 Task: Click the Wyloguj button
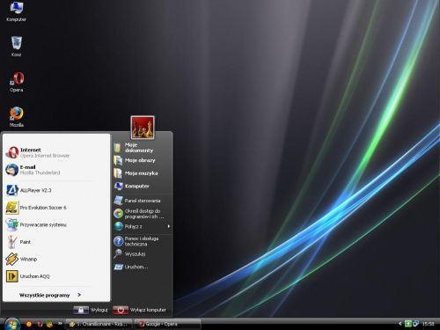[91, 310]
